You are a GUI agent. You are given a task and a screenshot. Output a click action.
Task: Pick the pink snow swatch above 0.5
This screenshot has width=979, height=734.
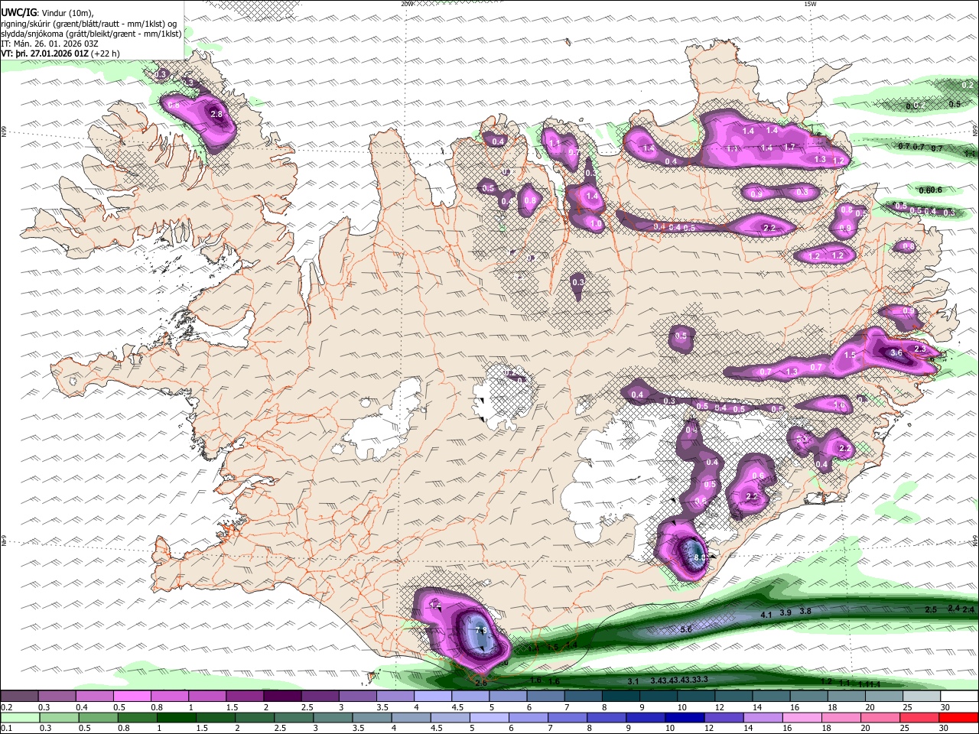(x=132, y=697)
